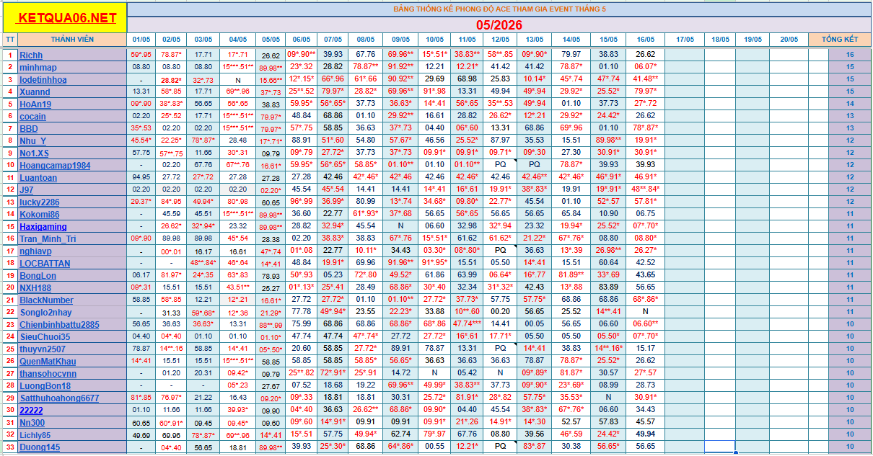Open Satthuhoahong6677's member link
The width and height of the screenshot is (873, 456).
coord(59,398)
